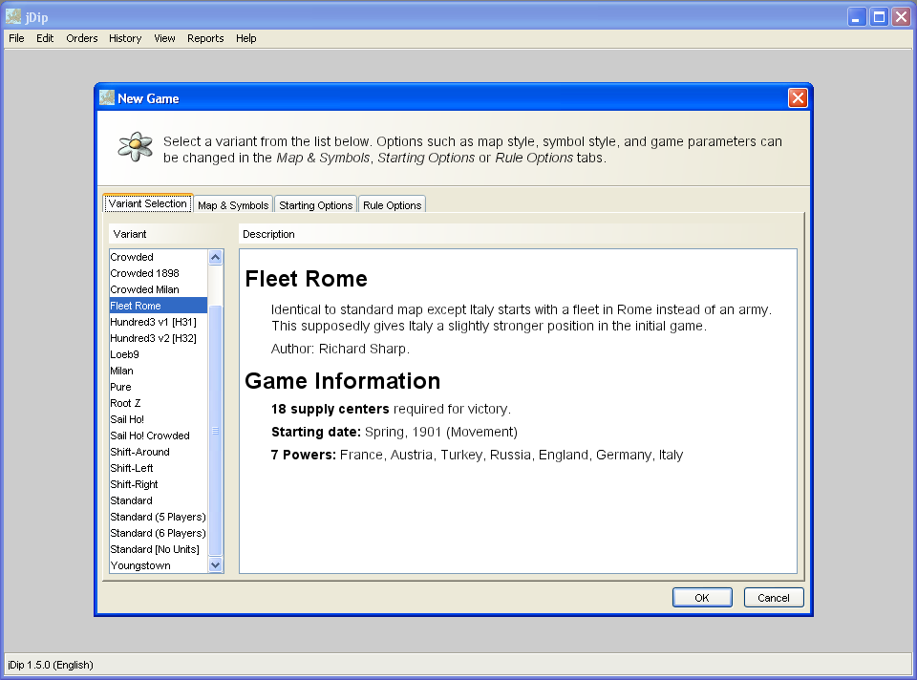Select the Root Z variant

tap(158, 403)
